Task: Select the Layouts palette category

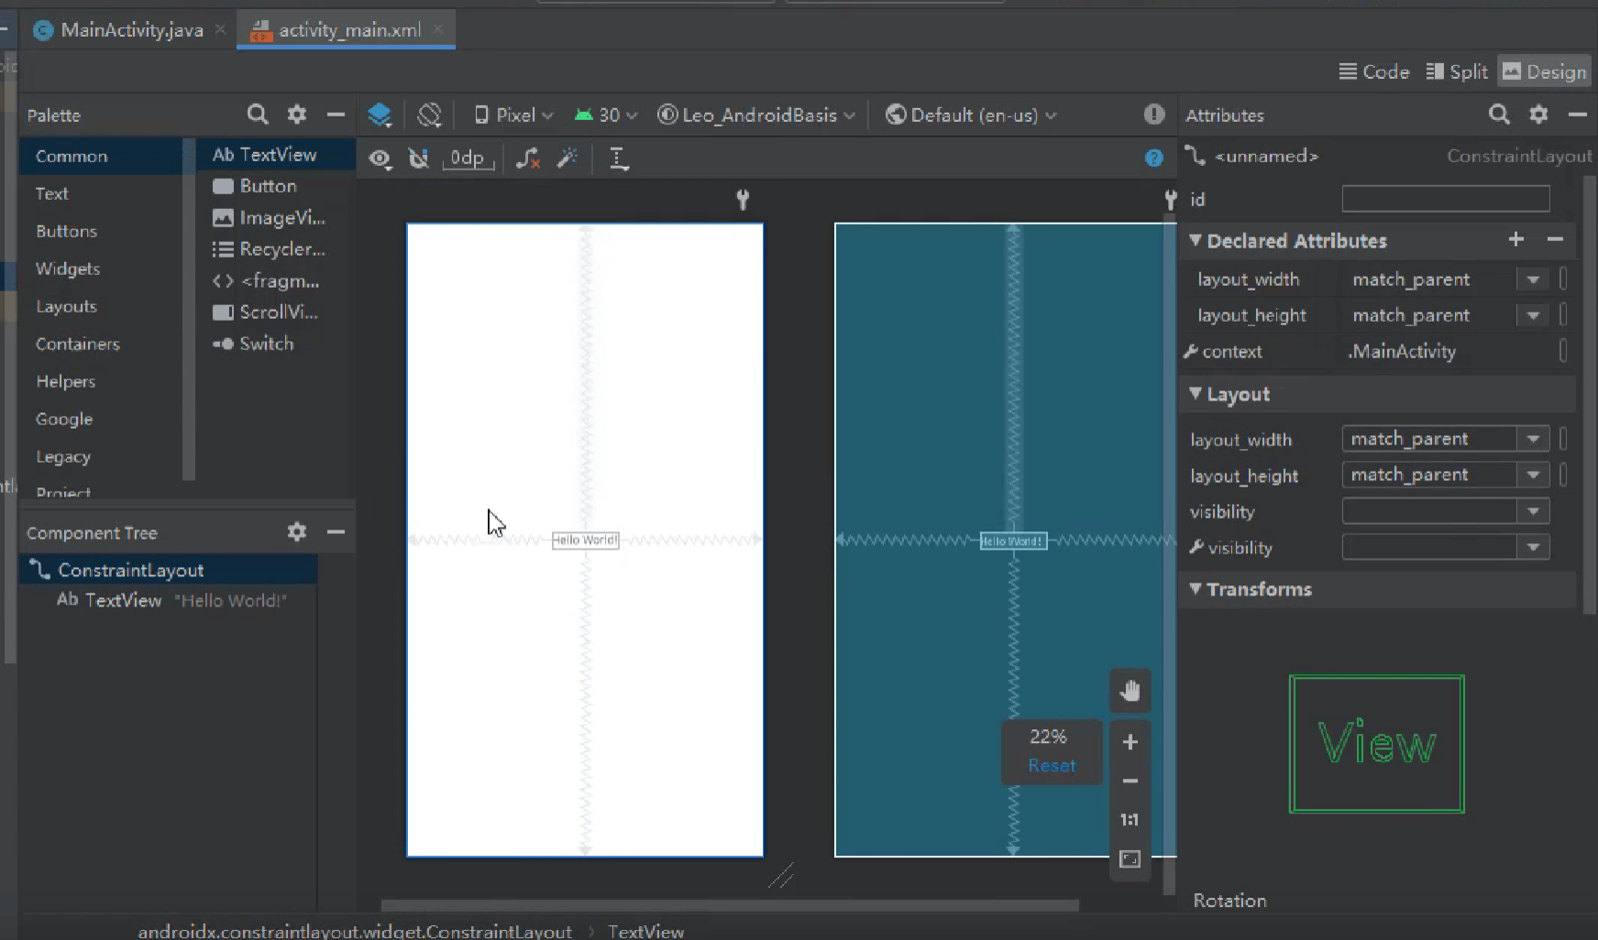Action: pyautogui.click(x=101, y=306)
